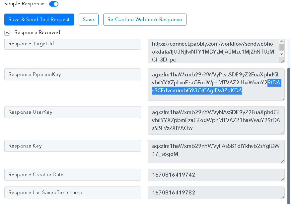293x208 pixels.
Task: Click the Response LastSavedTimestamp label field
Action: (72, 192)
